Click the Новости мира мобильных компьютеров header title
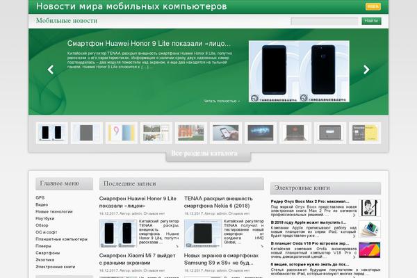 click(131, 6)
